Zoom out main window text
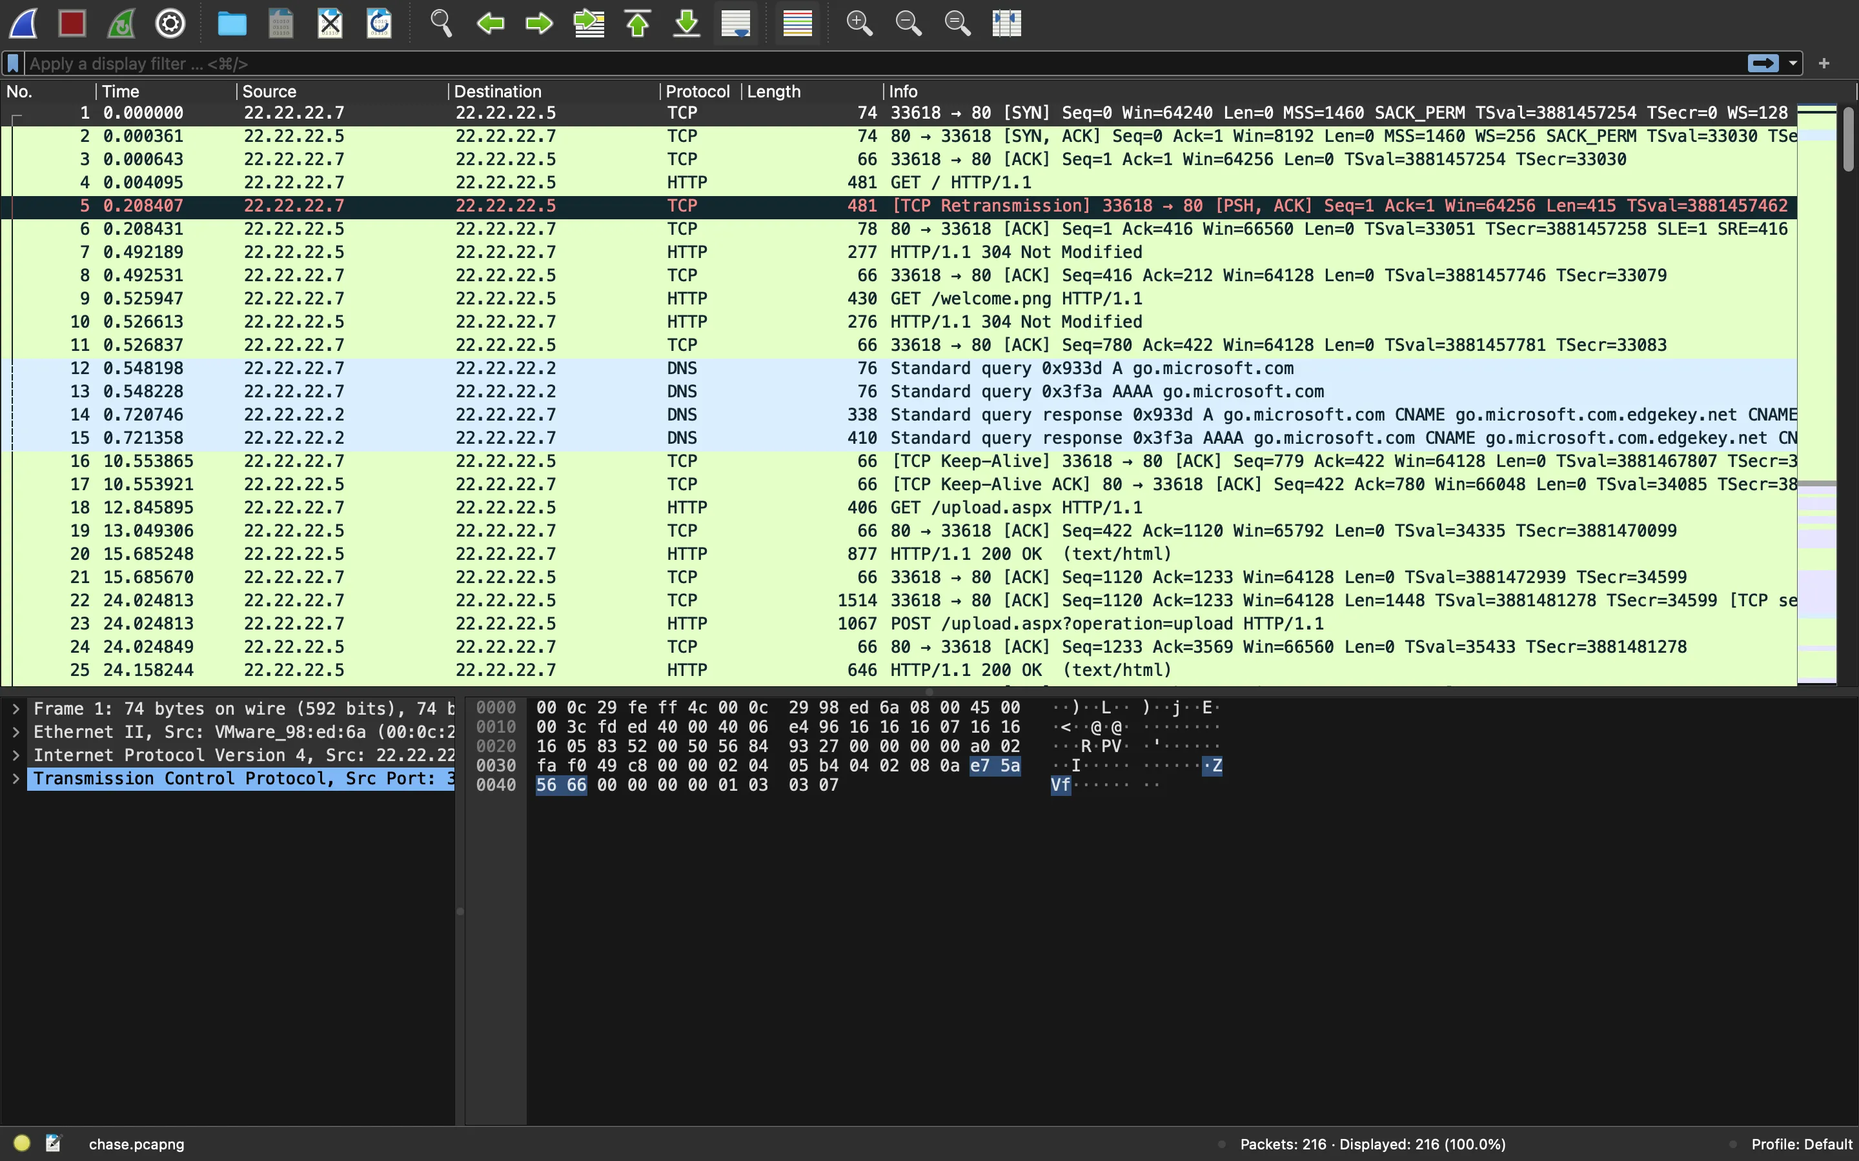 [908, 23]
